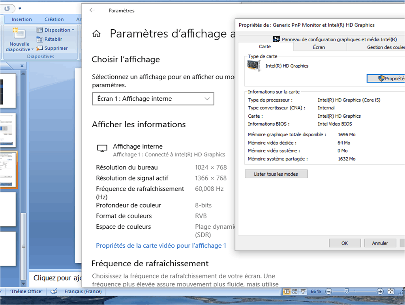Open the Insertion ribbon tab
This screenshot has height=305, width=405.
point(22,19)
